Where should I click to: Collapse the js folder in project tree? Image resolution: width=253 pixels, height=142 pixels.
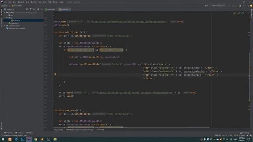coord(7,18)
